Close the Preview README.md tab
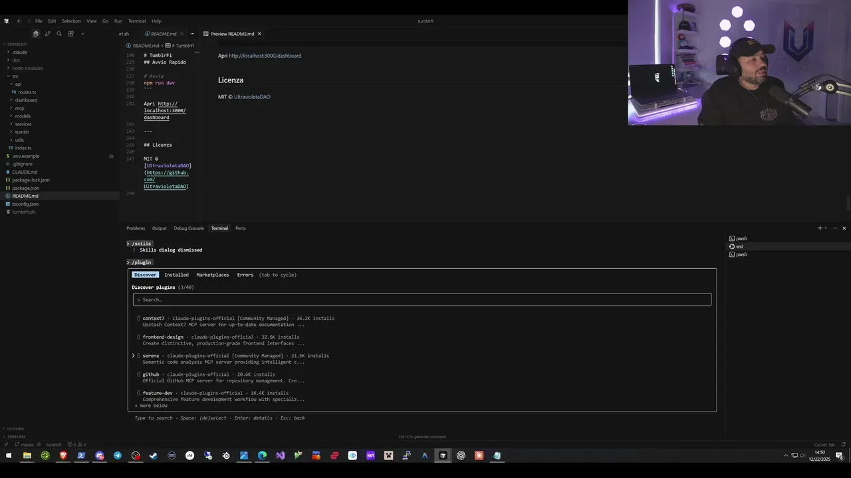The width and height of the screenshot is (851, 478). tap(259, 34)
